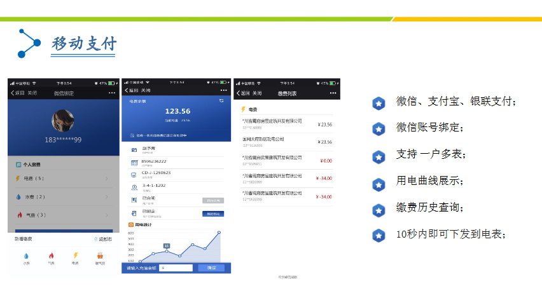Tap the gas fee flame icon in bottom sheet
542x305 pixels.
pyautogui.click(x=51, y=255)
